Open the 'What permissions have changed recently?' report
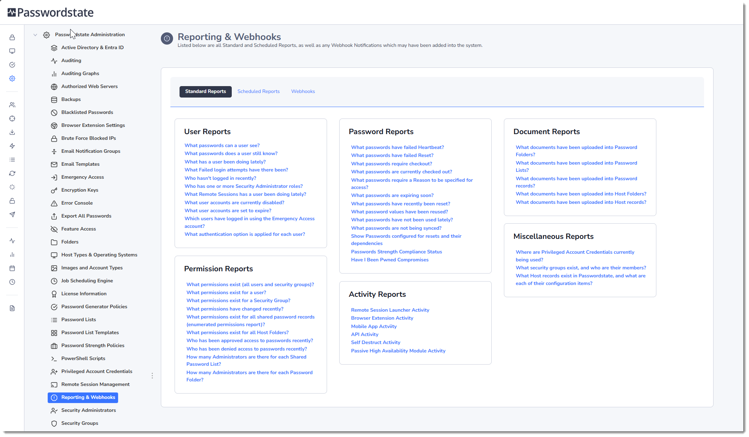Screen dimensions: 749x437 235,309
